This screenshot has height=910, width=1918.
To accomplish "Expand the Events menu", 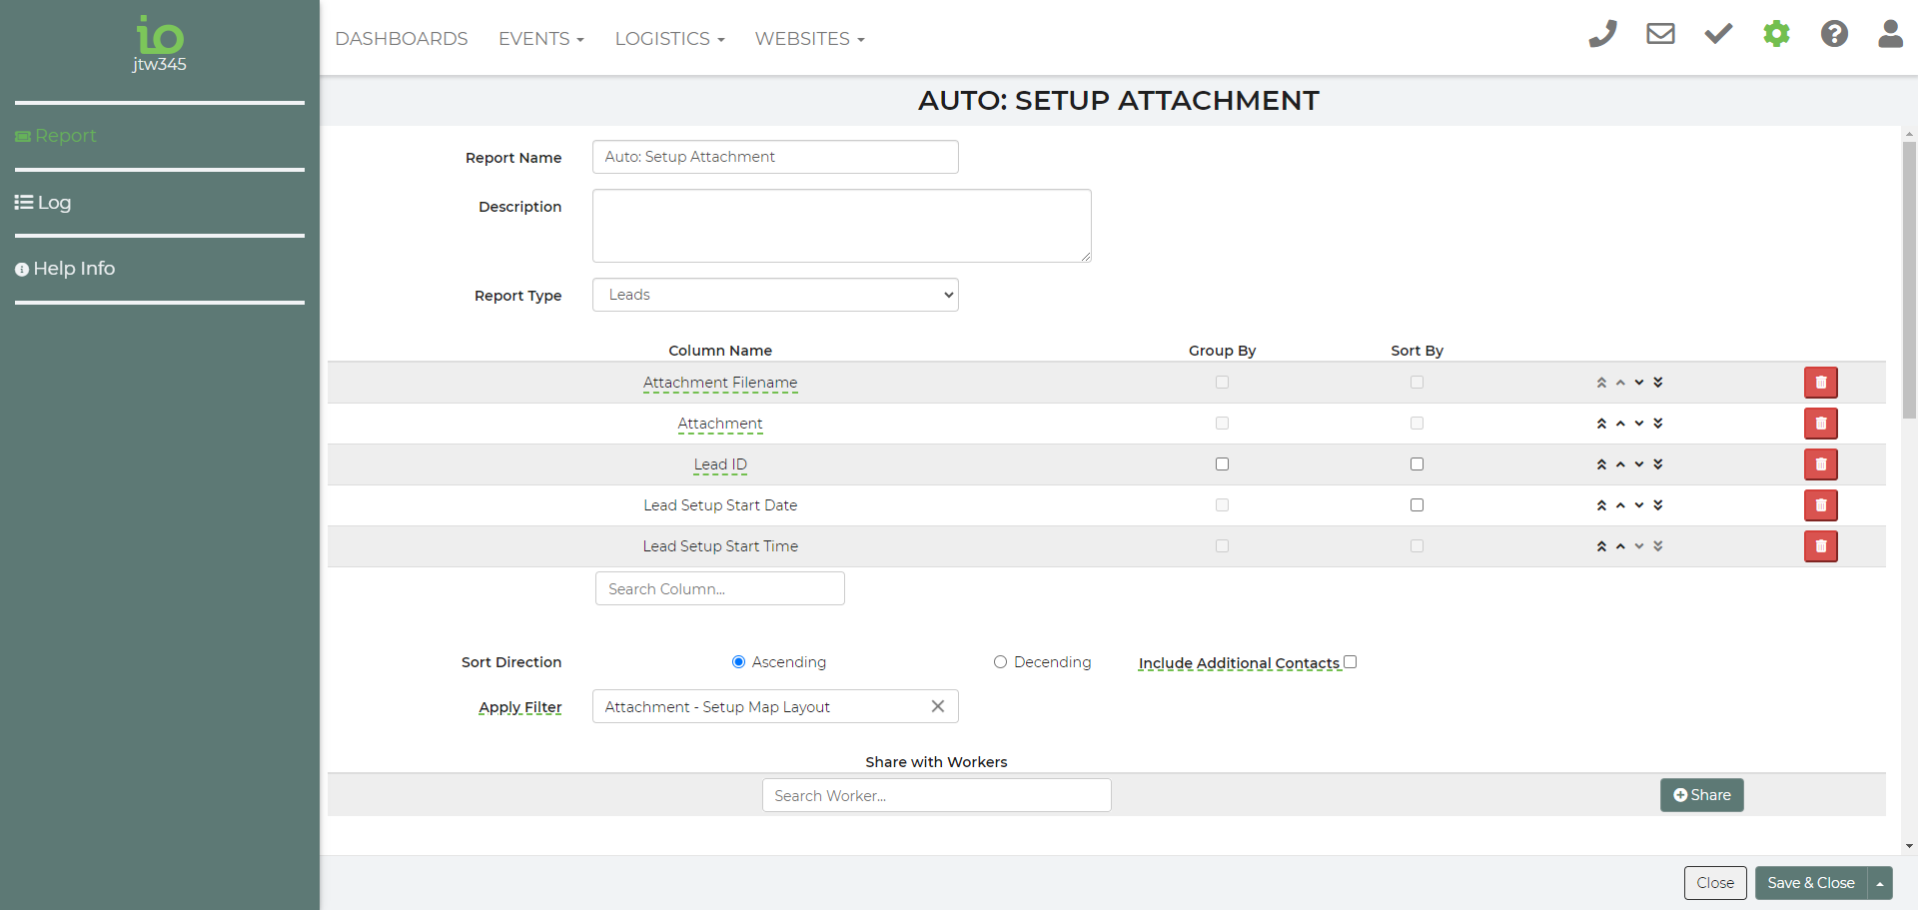I will click(540, 39).
